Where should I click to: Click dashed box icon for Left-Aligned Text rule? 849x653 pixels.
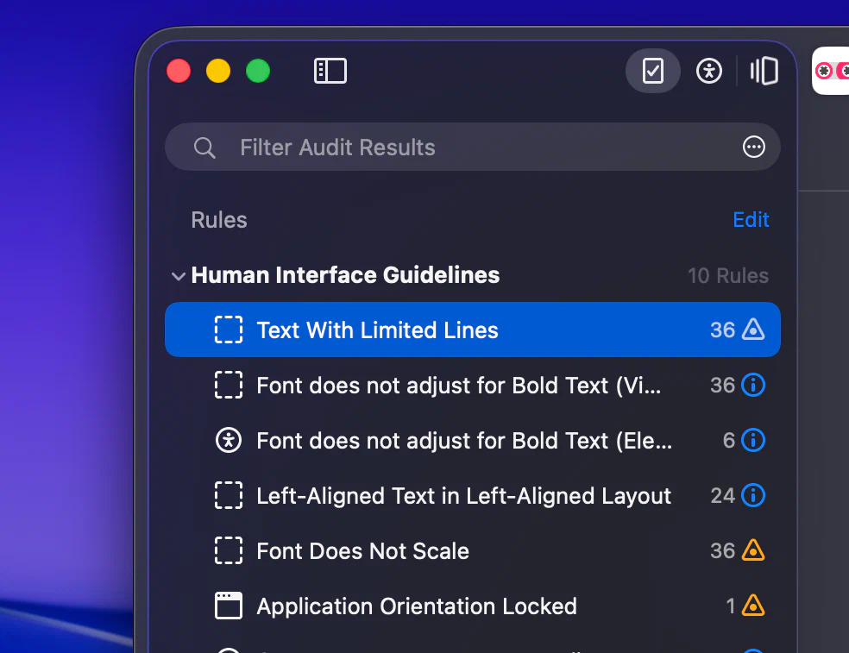point(229,495)
